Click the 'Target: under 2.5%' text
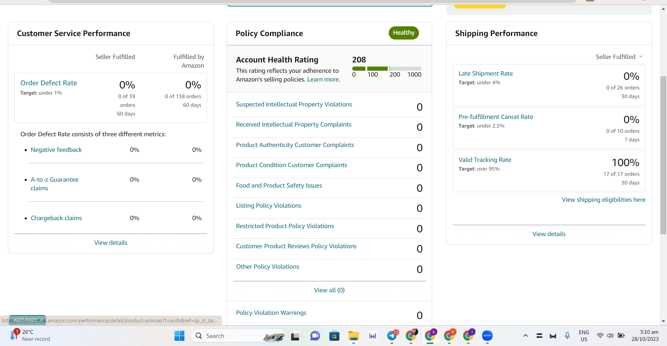The height and width of the screenshot is (346, 667). click(481, 126)
